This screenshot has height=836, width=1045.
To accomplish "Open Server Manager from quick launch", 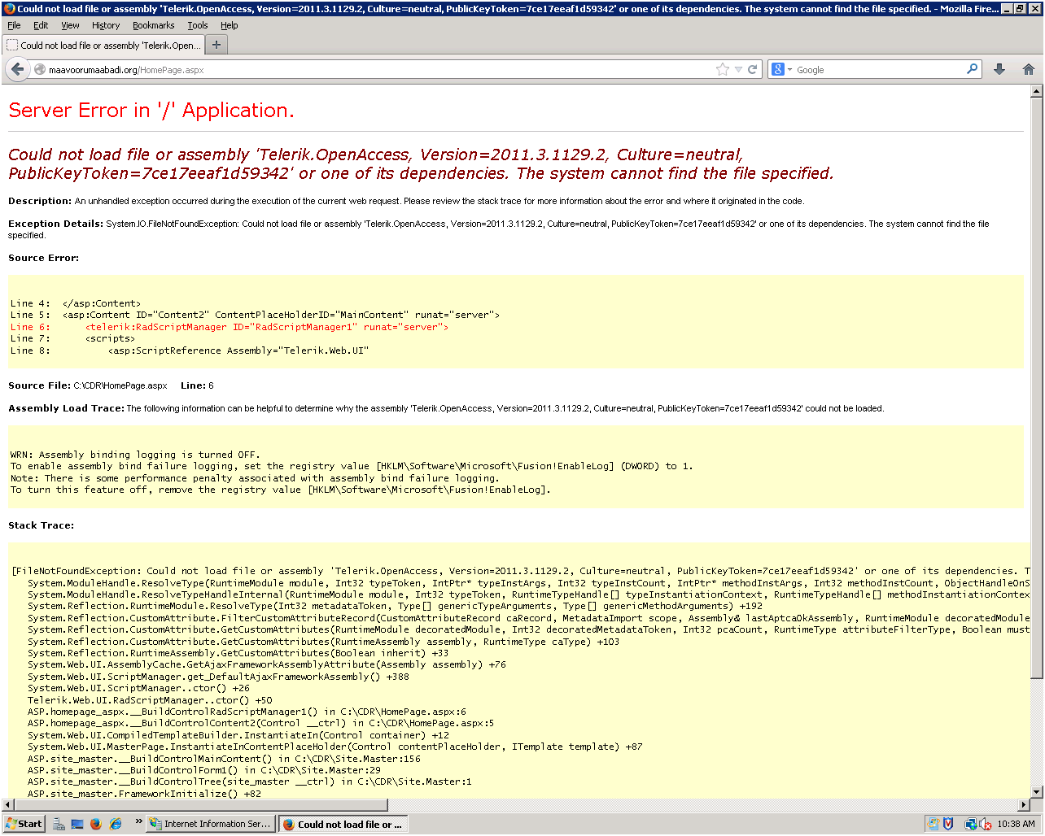I will tap(59, 824).
